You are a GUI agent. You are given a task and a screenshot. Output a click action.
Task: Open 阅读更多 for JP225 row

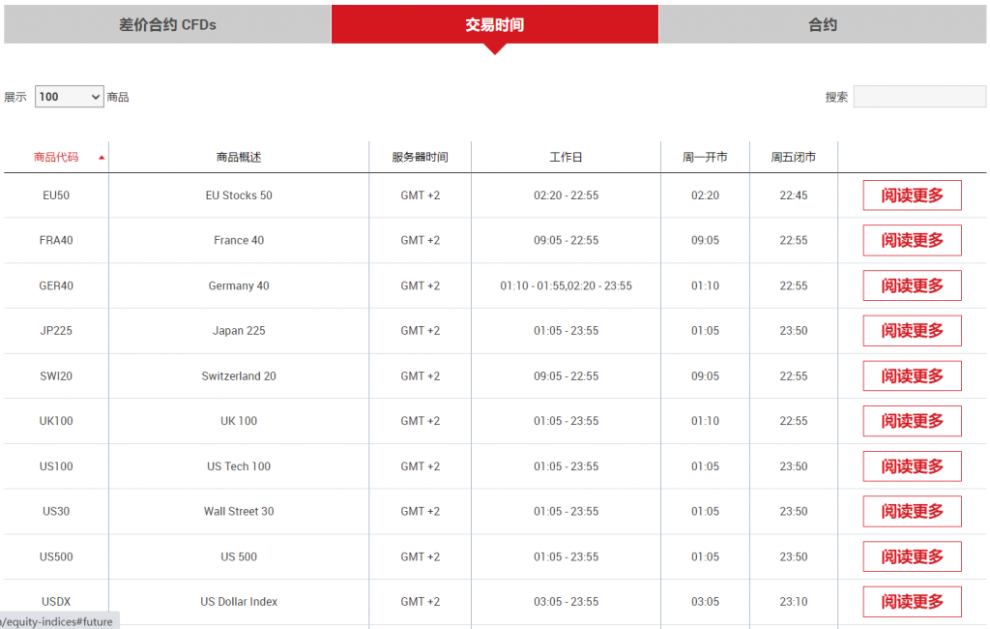(x=912, y=331)
